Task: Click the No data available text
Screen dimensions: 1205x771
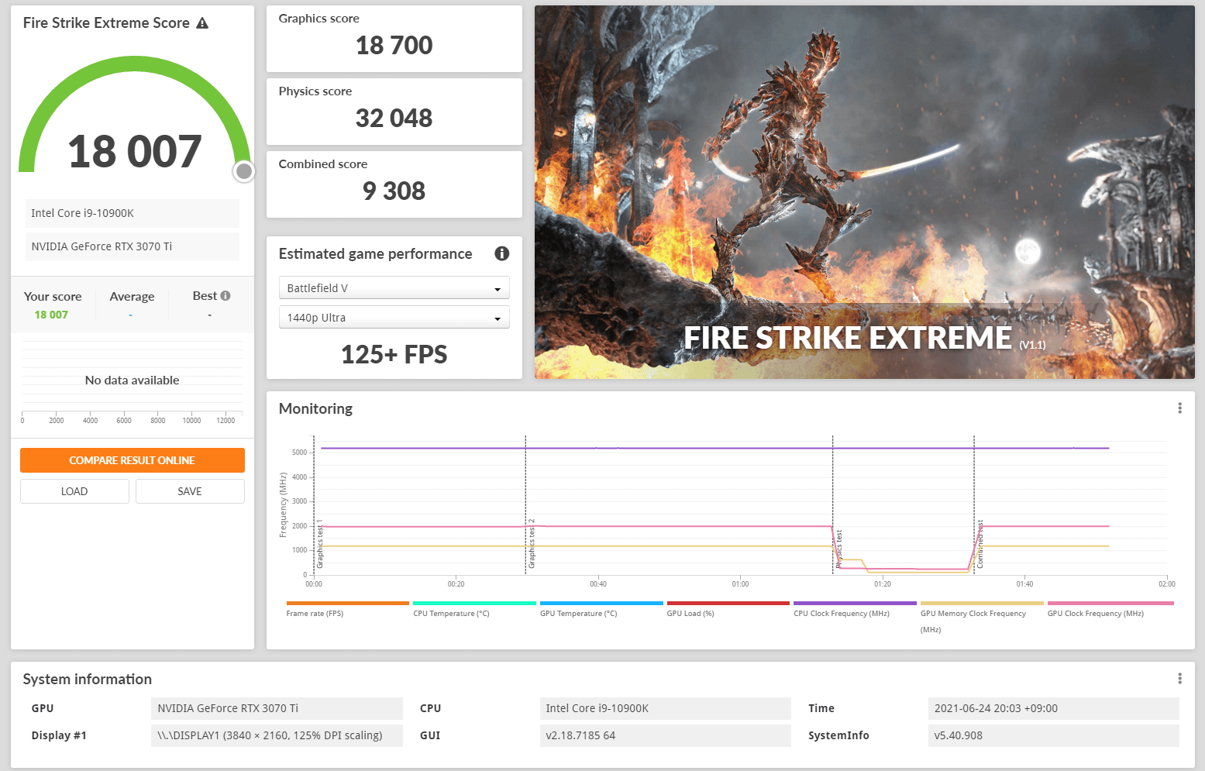Action: 132,380
